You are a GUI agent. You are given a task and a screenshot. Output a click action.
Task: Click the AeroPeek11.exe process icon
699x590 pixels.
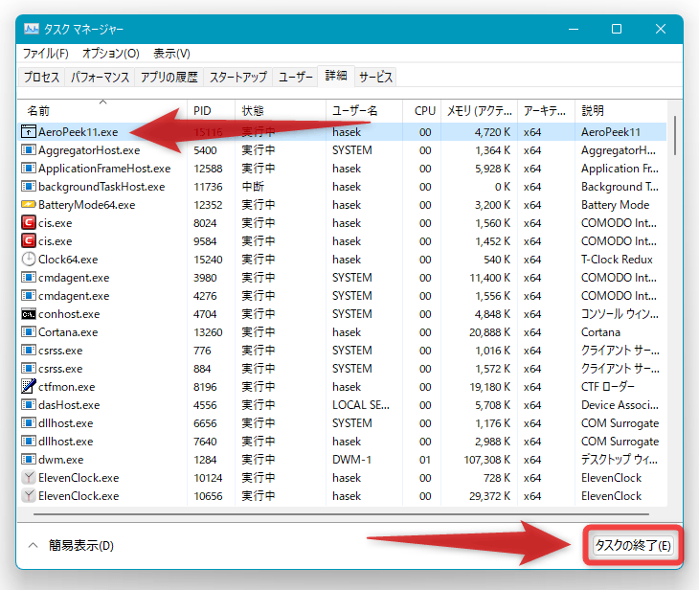tap(29, 132)
